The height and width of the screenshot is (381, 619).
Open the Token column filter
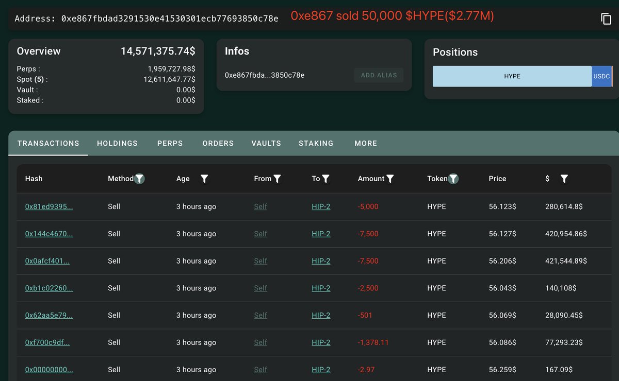point(453,179)
